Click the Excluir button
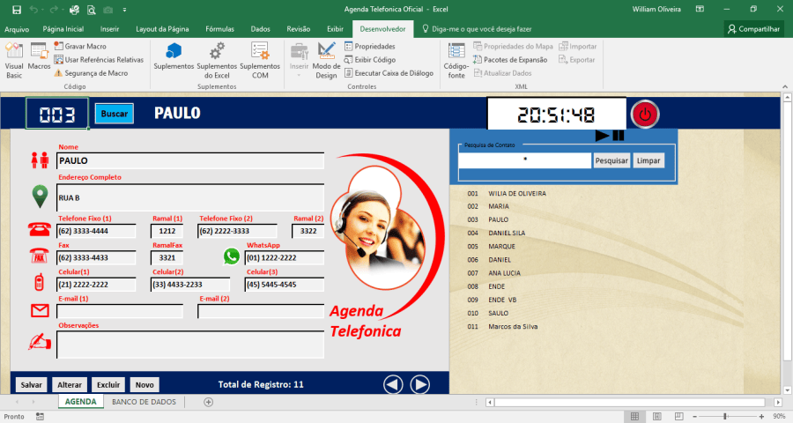 tap(108, 384)
